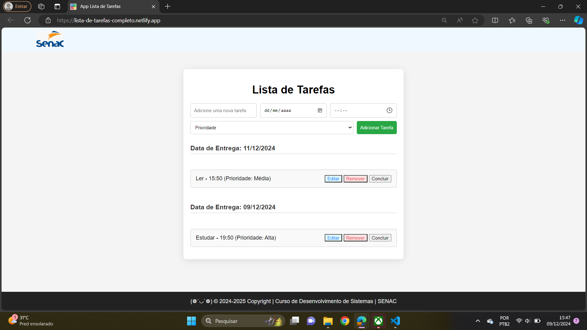Screen dimensions: 587x330
Task: Open Google Chrome from taskbar
Action: [345, 321]
